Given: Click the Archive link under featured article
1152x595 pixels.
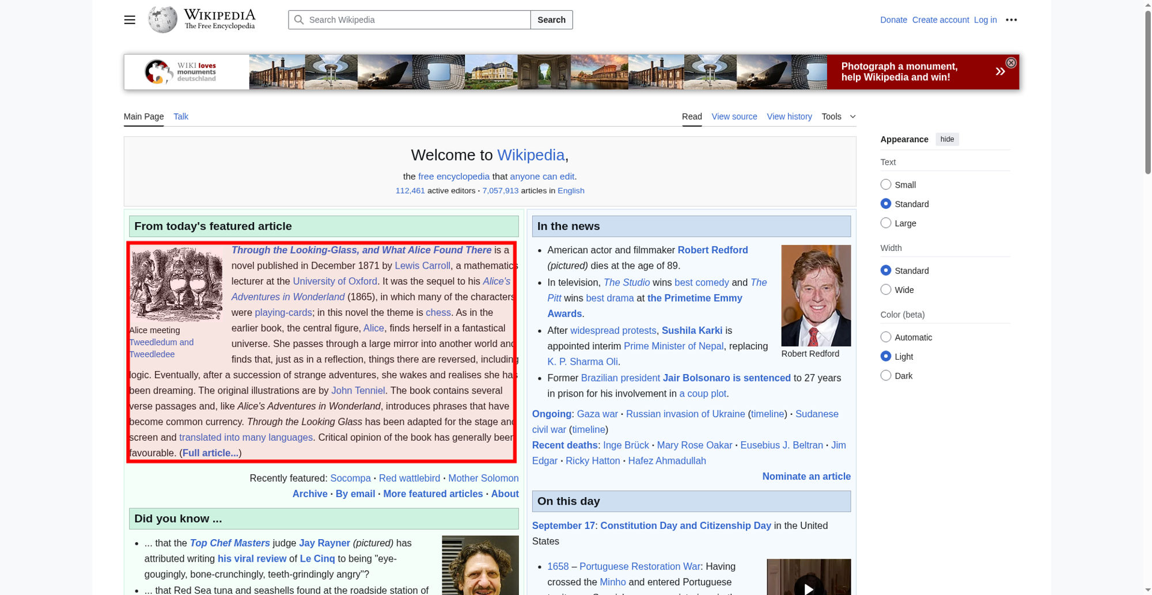Looking at the screenshot, I should point(310,494).
